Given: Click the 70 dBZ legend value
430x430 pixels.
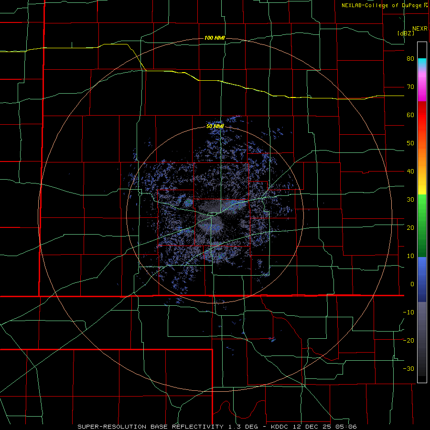Looking at the screenshot, I should pyautogui.click(x=410, y=87).
